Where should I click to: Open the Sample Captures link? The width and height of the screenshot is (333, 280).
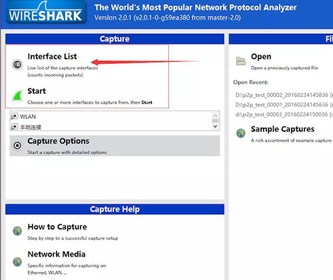[x=282, y=129]
